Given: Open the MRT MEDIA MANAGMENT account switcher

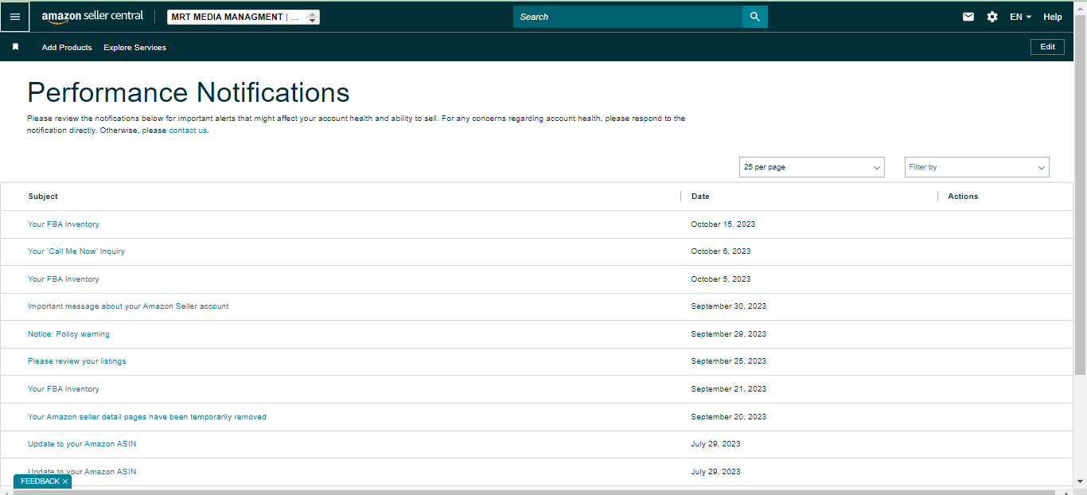Looking at the screenshot, I should [x=244, y=17].
